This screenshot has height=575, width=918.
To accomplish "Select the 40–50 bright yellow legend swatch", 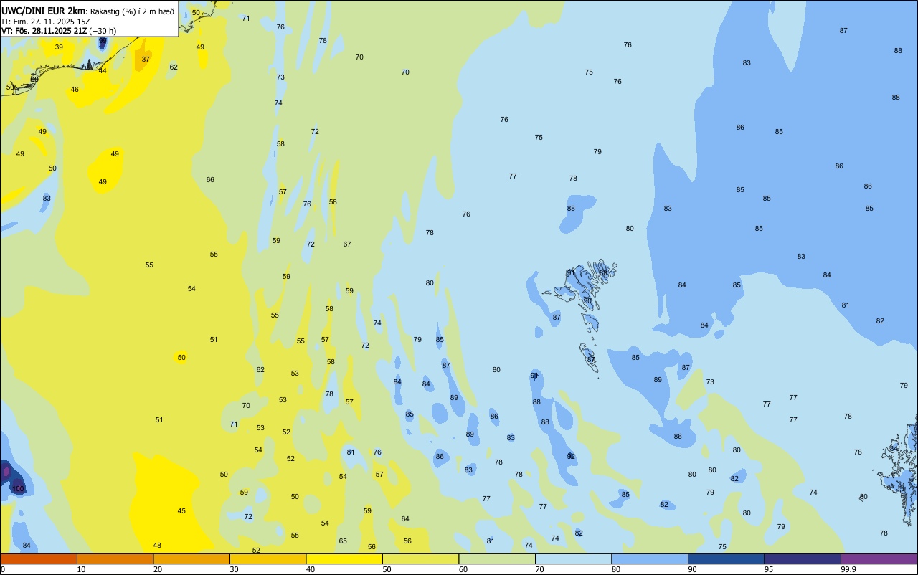I will pos(344,559).
